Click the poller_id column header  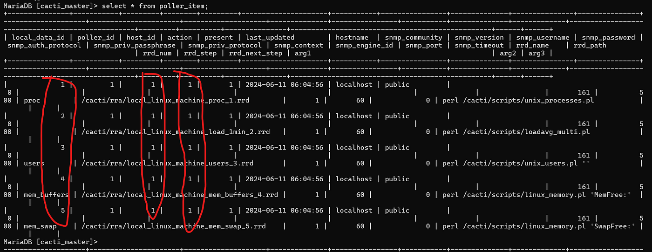[96, 37]
